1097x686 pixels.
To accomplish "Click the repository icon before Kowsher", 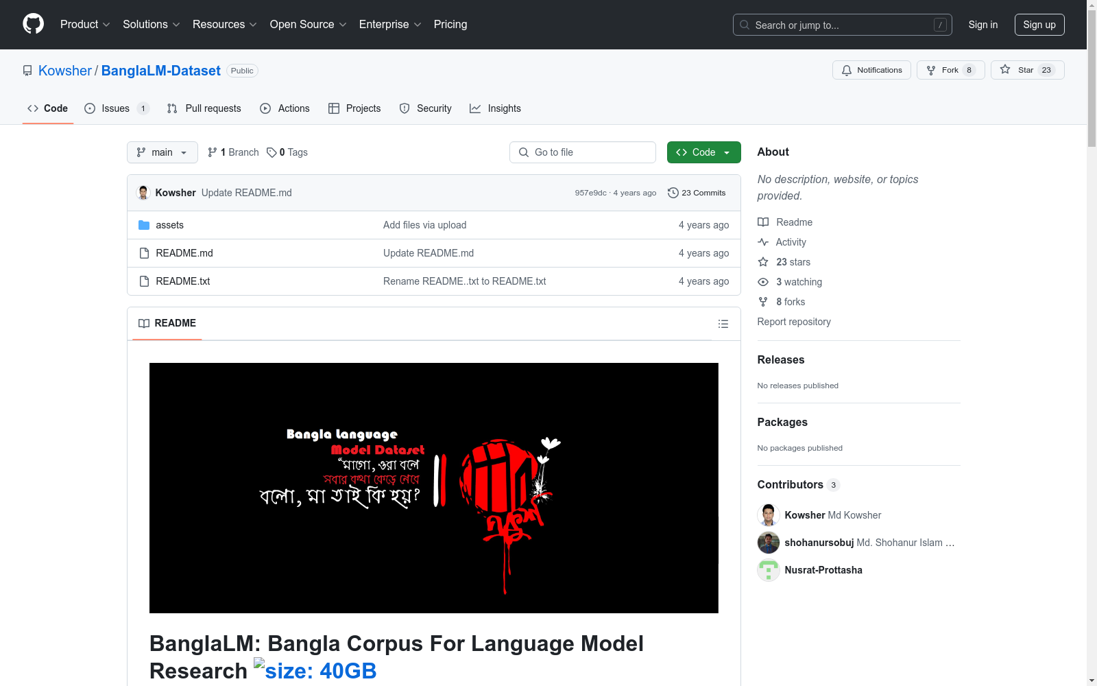I will [27, 71].
